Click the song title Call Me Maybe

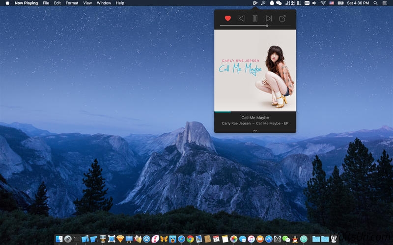point(255,118)
